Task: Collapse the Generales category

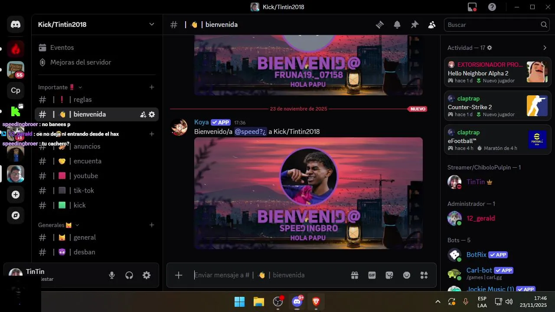Action: click(59, 225)
